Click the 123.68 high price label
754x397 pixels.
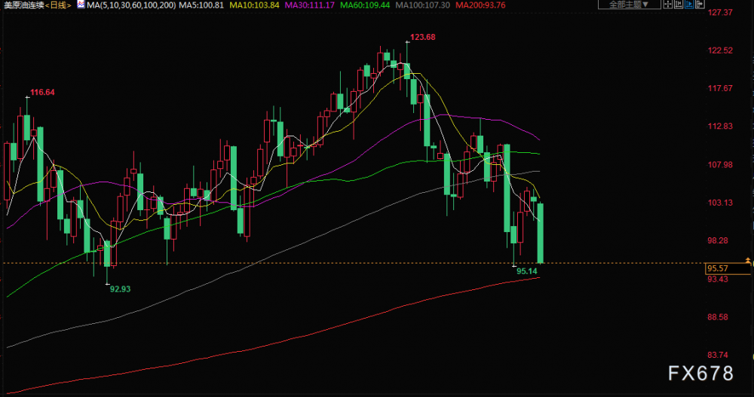[x=423, y=37]
